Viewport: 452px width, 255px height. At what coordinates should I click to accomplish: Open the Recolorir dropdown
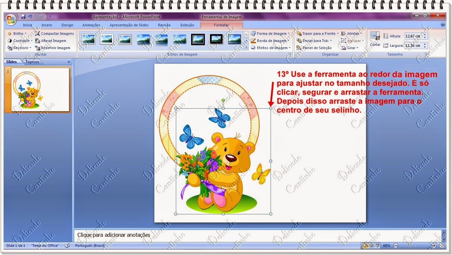pyautogui.click(x=20, y=48)
